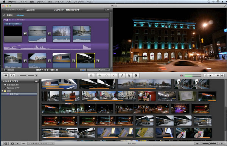The width and height of the screenshot is (227, 146).
Task: Open the project options button with three dots
Action: [107, 10]
